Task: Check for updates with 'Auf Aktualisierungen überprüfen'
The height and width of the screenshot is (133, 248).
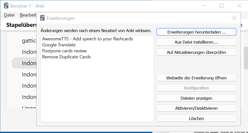Action: pyautogui.click(x=196, y=52)
